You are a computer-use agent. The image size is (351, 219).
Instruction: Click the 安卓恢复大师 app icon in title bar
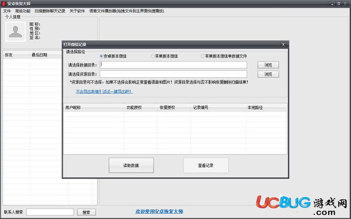point(4,4)
